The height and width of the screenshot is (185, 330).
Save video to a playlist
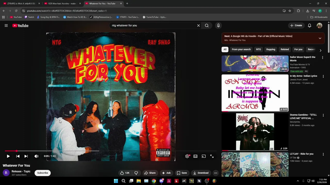click(182, 173)
